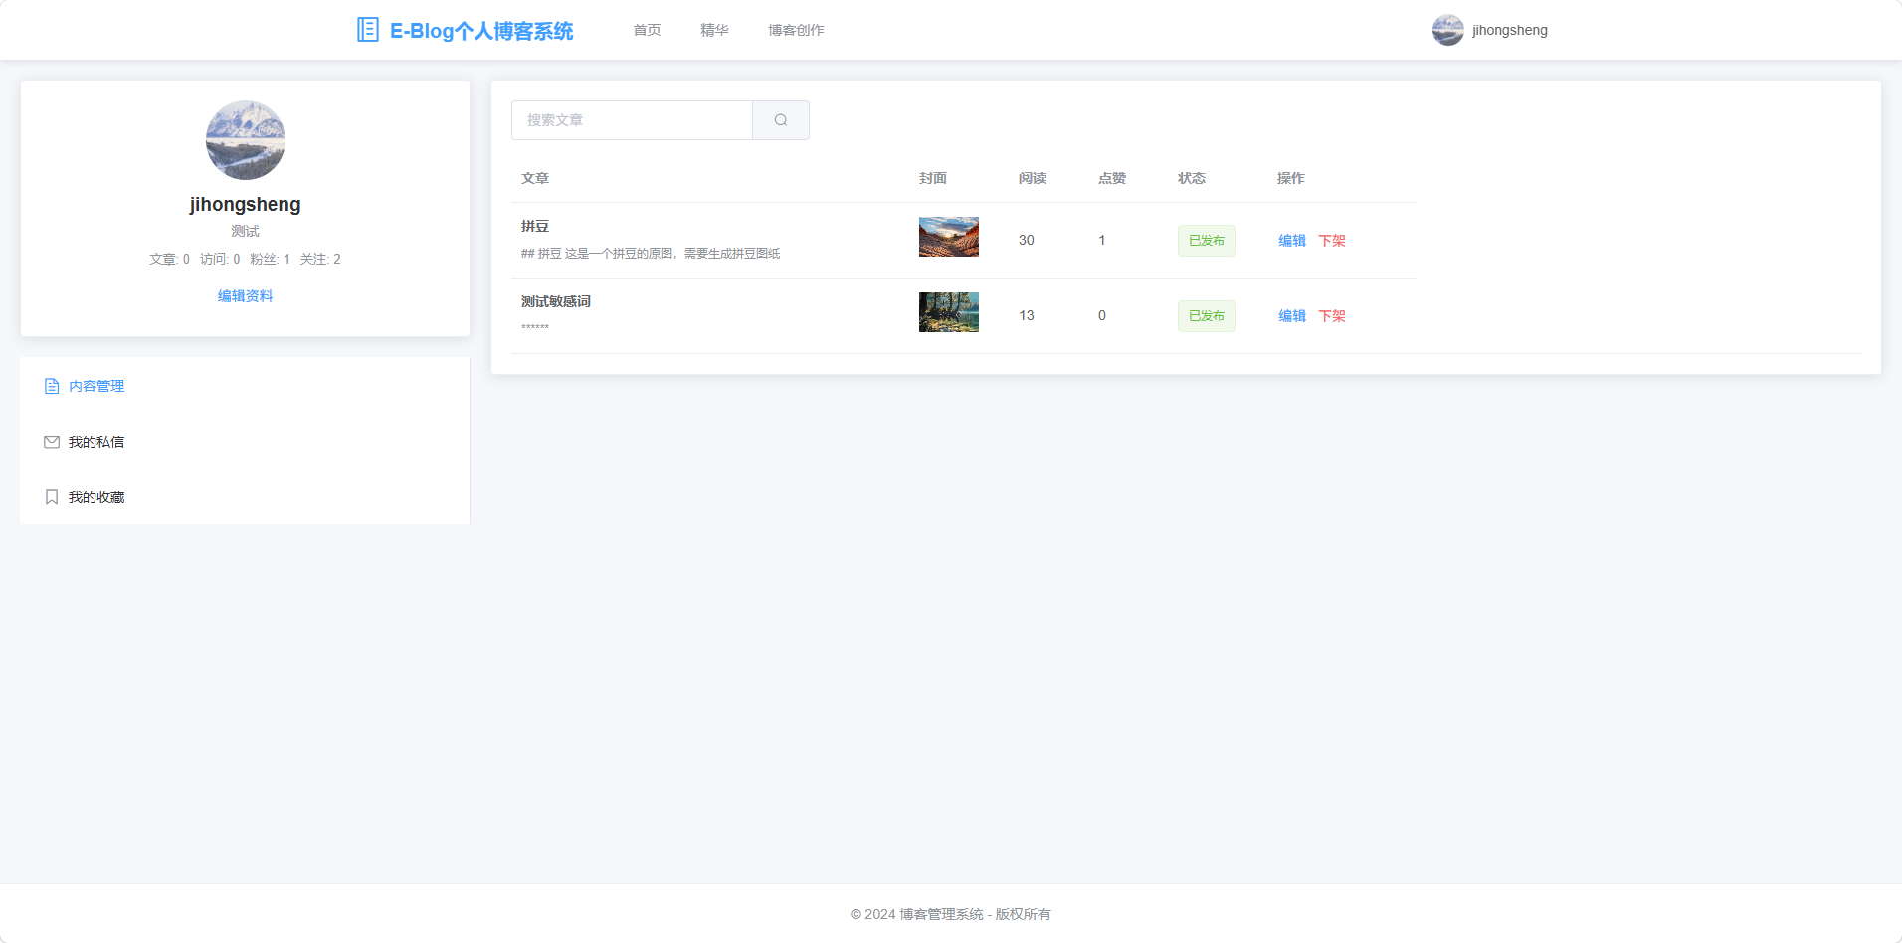The width and height of the screenshot is (1902, 943).
Task: Open the 拼豆 cover thumbnail
Action: click(x=948, y=237)
